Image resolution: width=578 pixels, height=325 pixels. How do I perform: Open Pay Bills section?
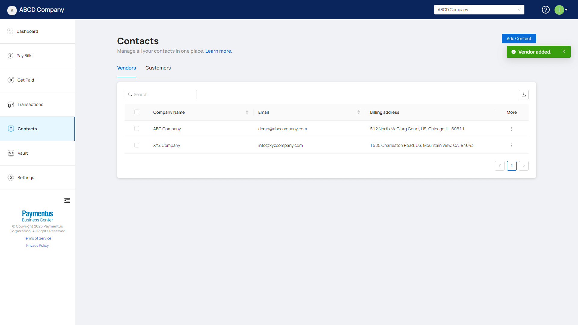24,56
